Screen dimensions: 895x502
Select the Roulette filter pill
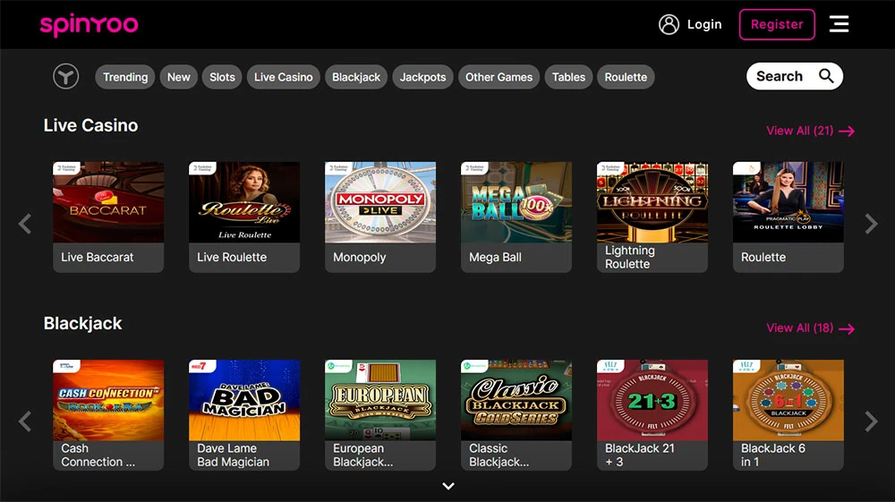tap(626, 77)
